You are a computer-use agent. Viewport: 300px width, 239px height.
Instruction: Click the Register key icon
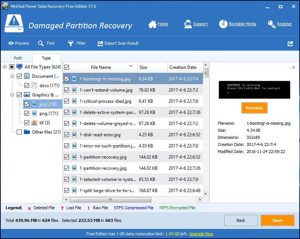click(x=272, y=24)
